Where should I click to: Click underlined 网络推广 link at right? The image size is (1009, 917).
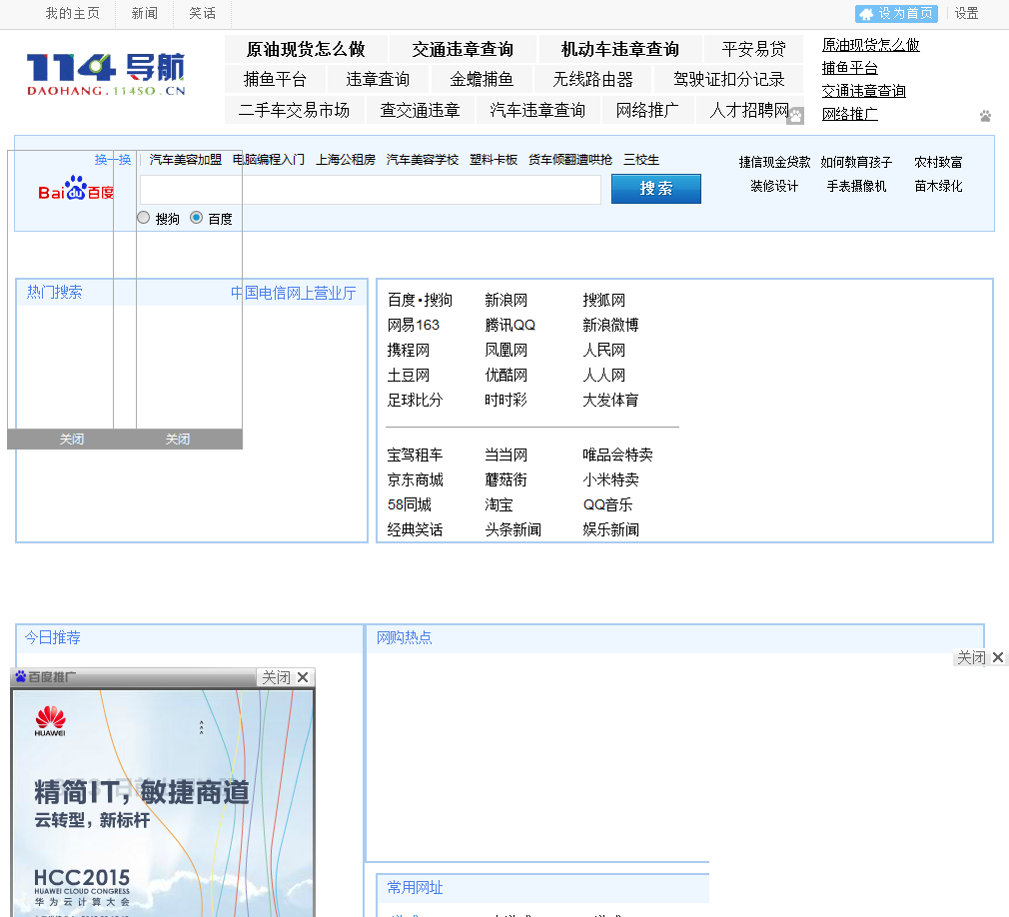click(849, 115)
